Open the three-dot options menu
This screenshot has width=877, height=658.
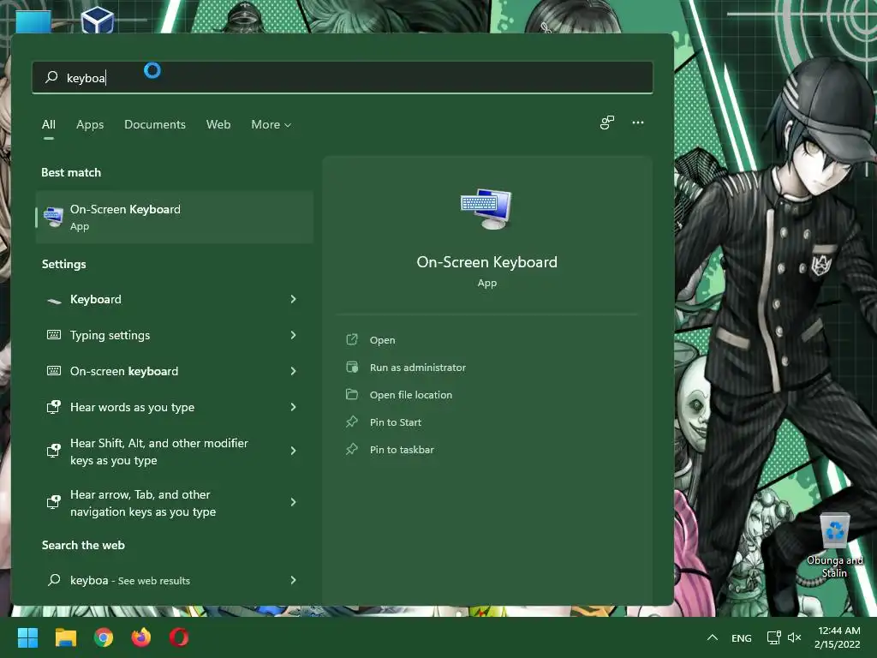click(637, 123)
